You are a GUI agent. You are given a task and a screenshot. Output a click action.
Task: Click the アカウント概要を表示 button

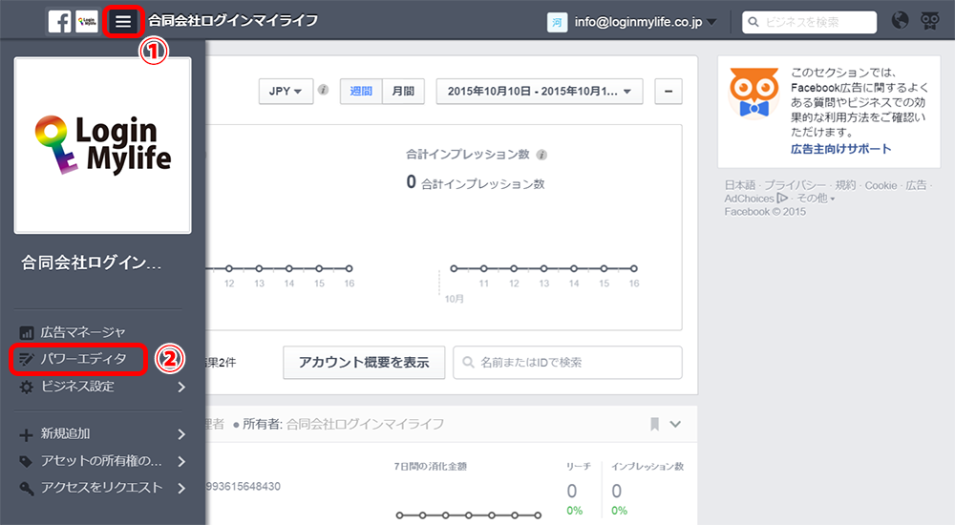click(364, 363)
